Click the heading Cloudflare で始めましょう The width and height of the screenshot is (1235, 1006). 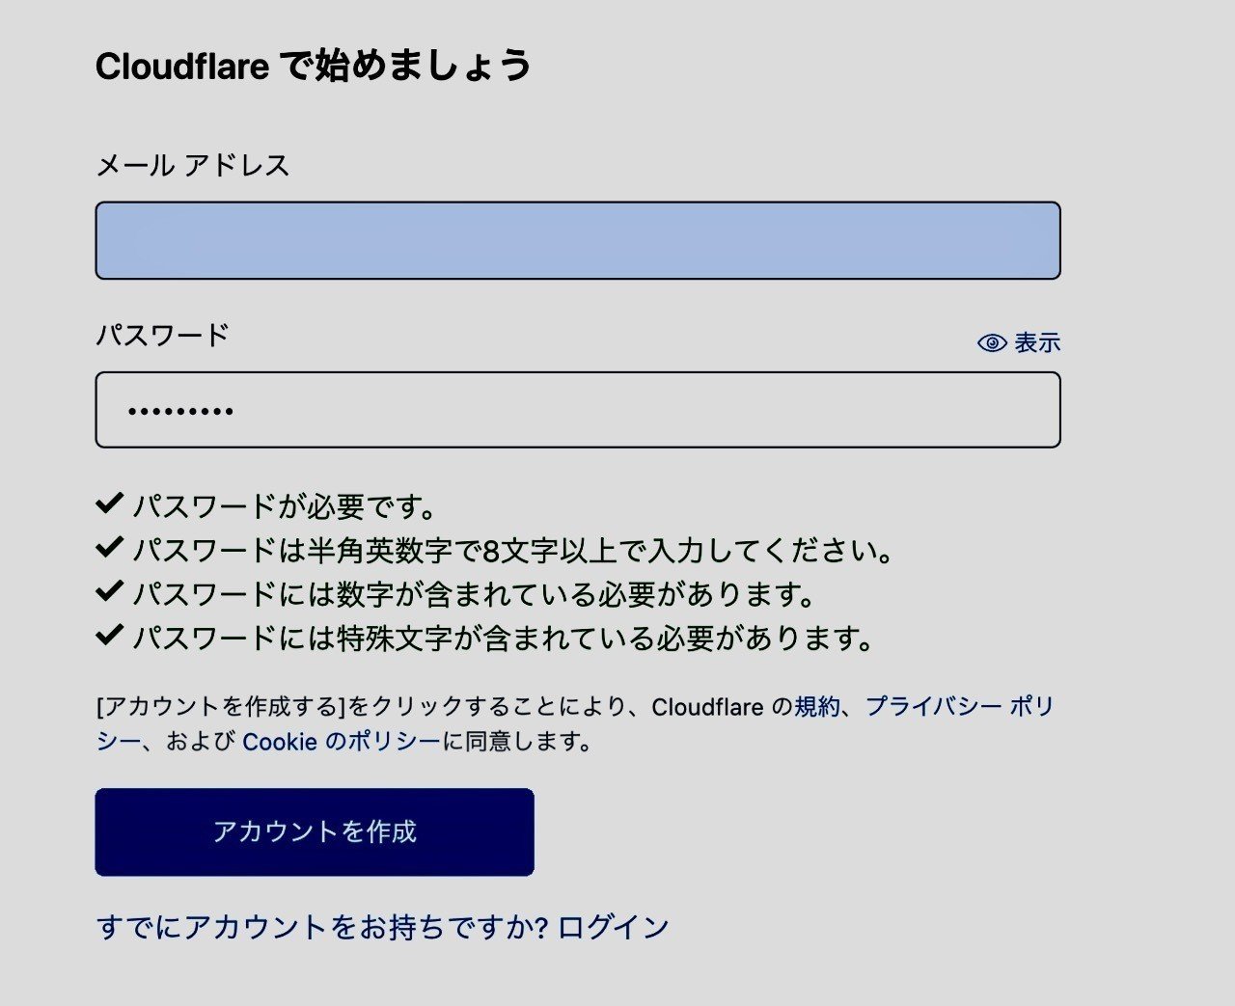click(314, 66)
